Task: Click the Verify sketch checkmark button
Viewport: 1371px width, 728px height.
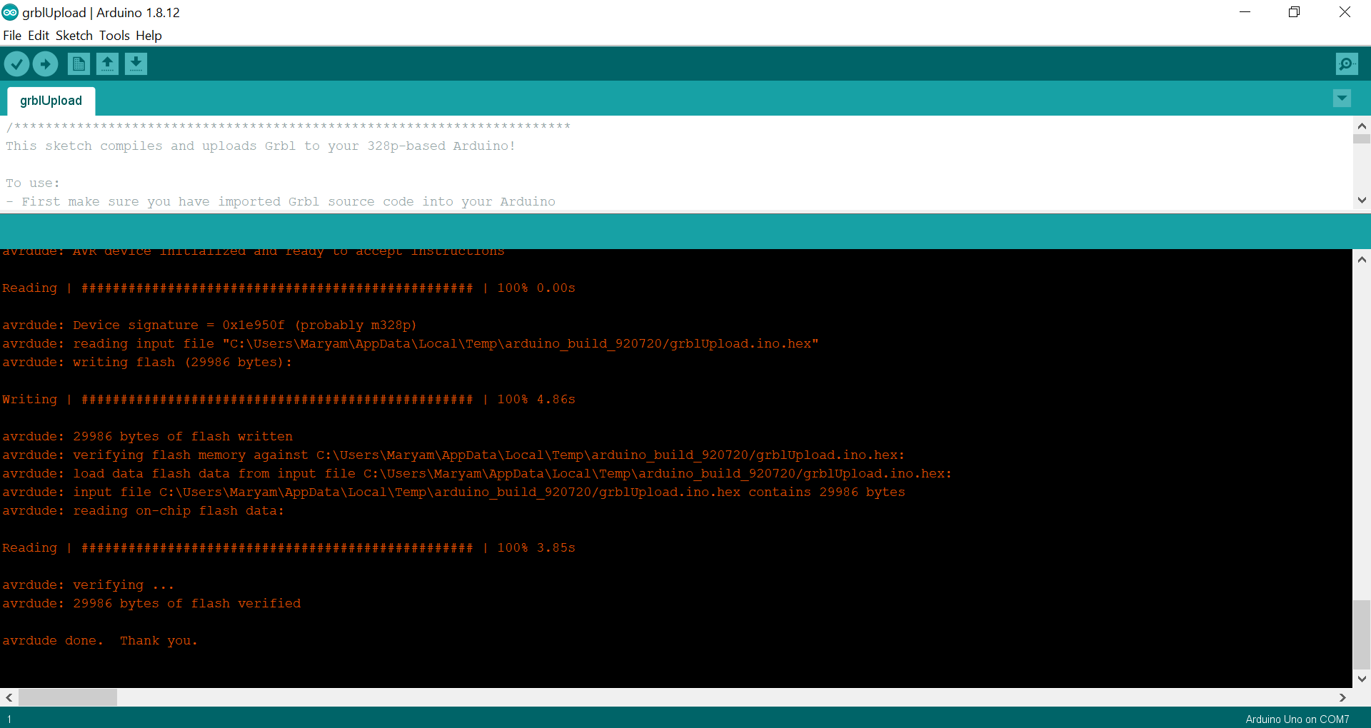Action: [x=17, y=64]
